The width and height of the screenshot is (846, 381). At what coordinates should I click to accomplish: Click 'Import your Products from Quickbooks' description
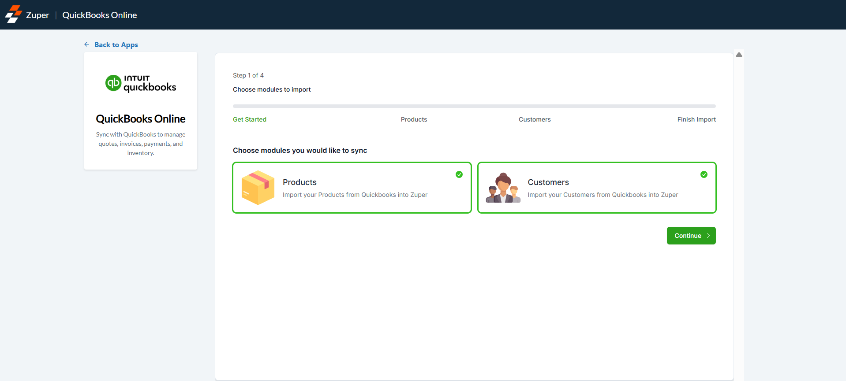355,195
